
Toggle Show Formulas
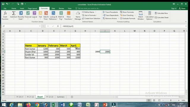click(127, 12)
